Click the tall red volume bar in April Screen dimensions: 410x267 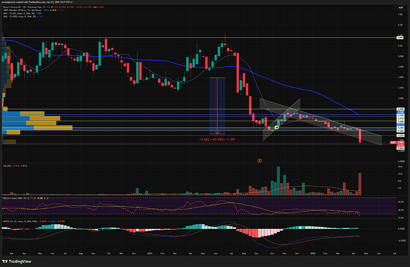[360, 184]
